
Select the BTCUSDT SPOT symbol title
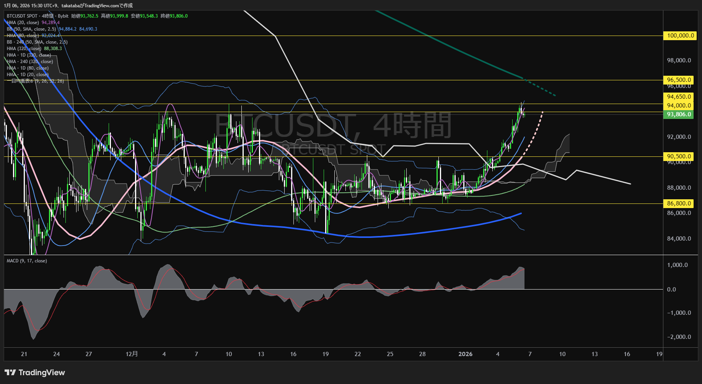[x=22, y=16]
